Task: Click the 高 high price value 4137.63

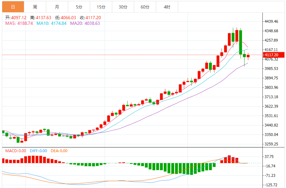Action: (x=44, y=18)
